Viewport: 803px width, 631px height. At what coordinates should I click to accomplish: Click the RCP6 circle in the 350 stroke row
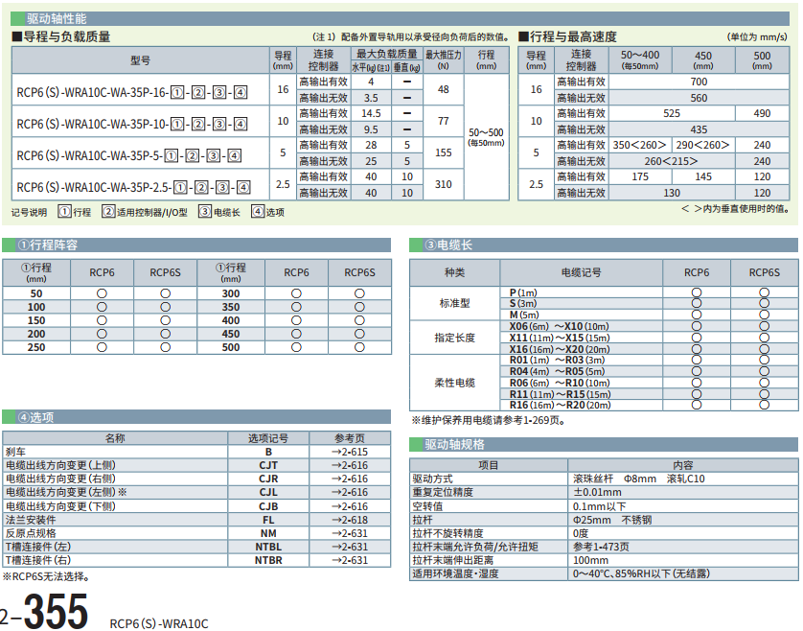click(296, 307)
